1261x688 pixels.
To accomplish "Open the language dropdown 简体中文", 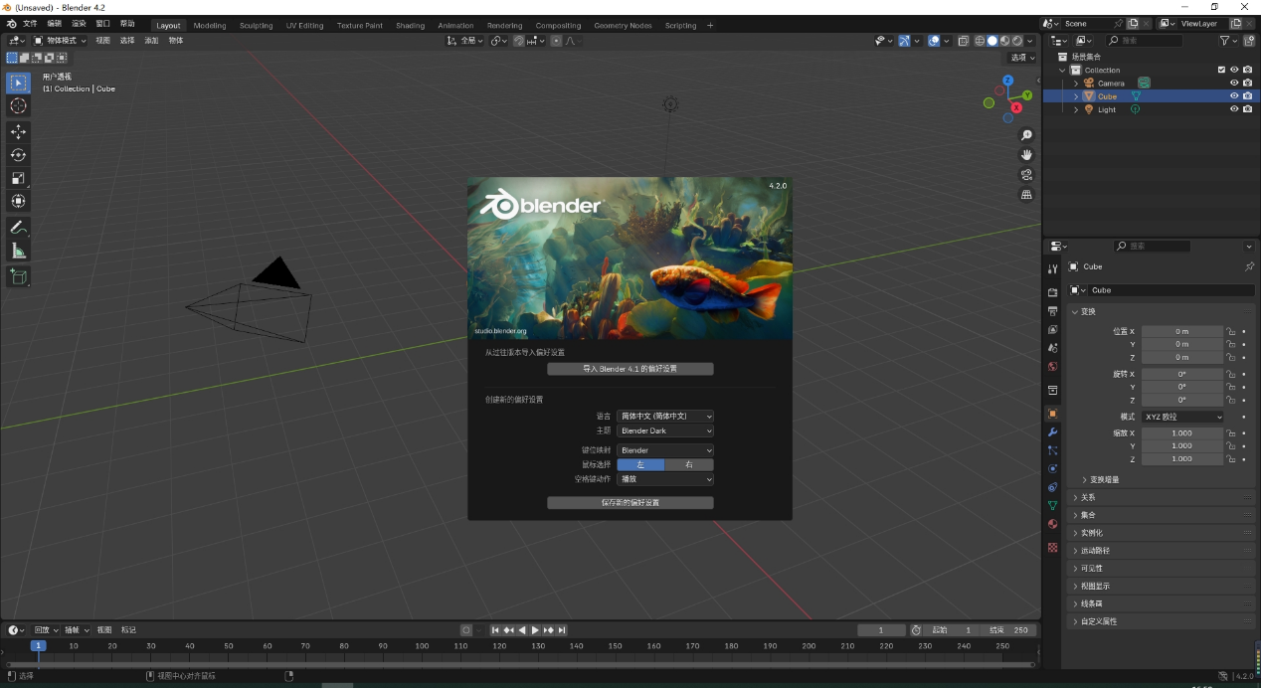I will coord(665,417).
